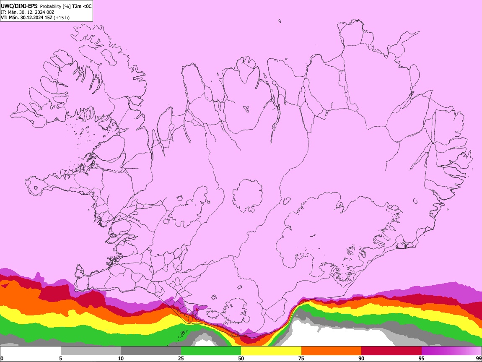Image resolution: width=482 pixels, height=362 pixels.
Task: Click the 'IT: Mán. 30. 12. 2024 00Z' line
Action: click(x=27, y=12)
